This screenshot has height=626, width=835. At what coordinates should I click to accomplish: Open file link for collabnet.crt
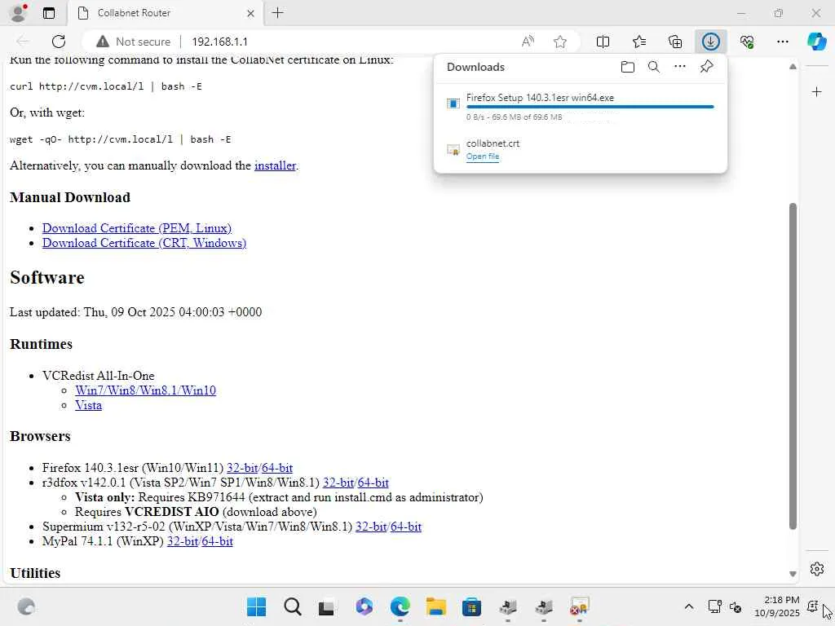pos(483,156)
